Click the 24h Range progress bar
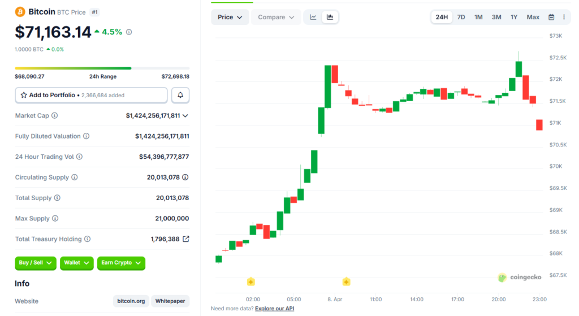 click(x=102, y=68)
